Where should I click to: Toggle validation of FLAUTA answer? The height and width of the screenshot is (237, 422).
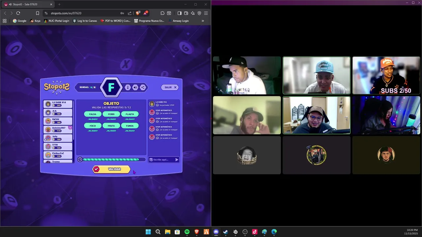[x=130, y=114]
